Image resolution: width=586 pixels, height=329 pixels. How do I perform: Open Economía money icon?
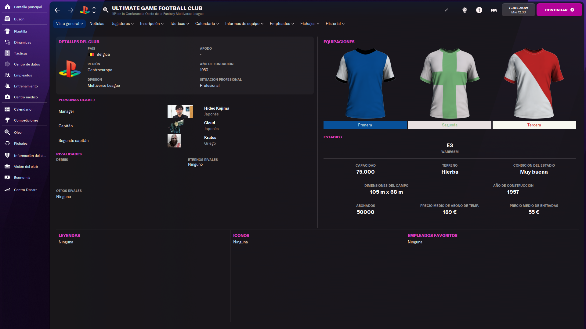(7, 177)
